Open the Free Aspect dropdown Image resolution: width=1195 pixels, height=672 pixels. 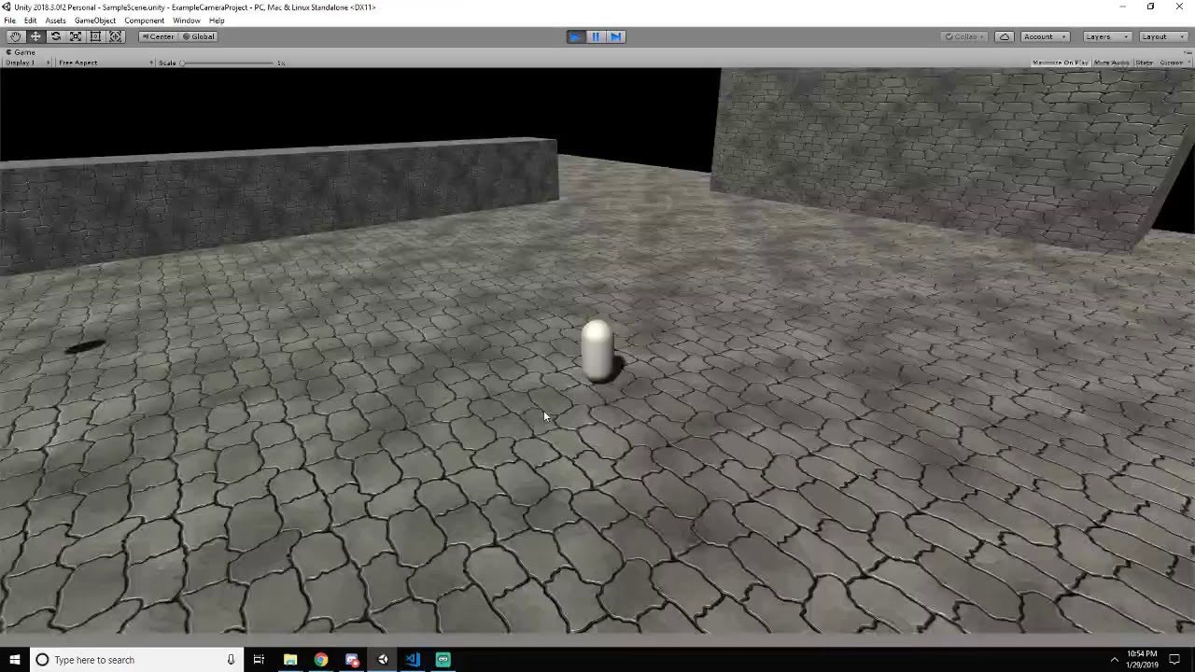(105, 63)
